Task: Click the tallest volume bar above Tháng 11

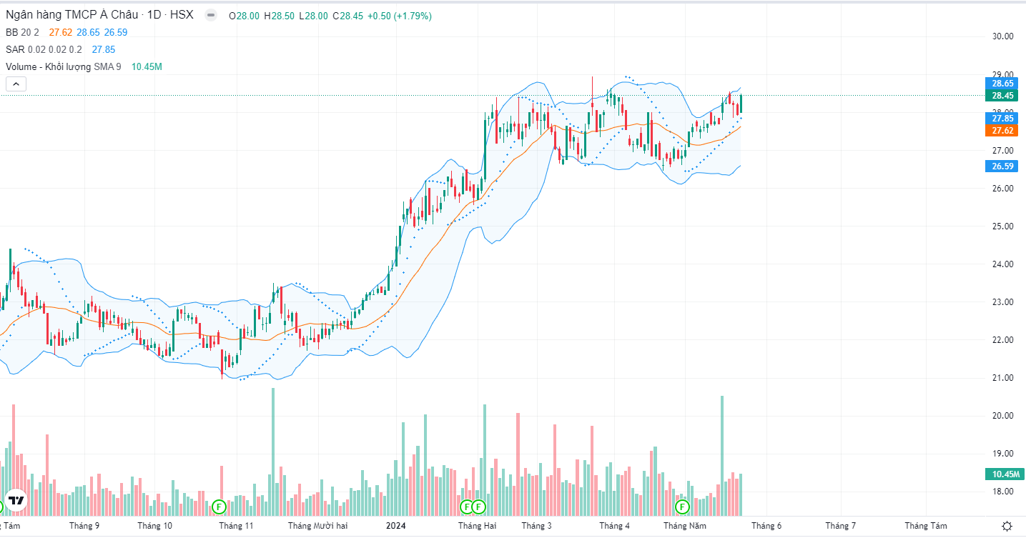Action: (x=273, y=452)
